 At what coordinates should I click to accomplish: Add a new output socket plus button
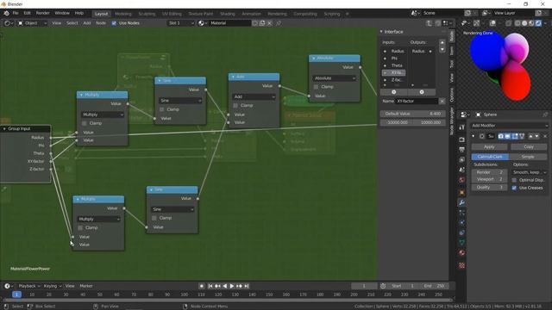pyautogui.click(x=422, y=92)
